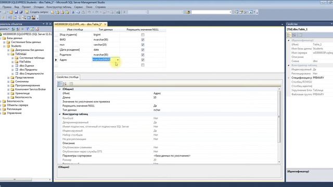Image resolution: width=333 pixels, height=187 pixels.
Task: Click the Создать запрос button
Action: click(37, 12)
